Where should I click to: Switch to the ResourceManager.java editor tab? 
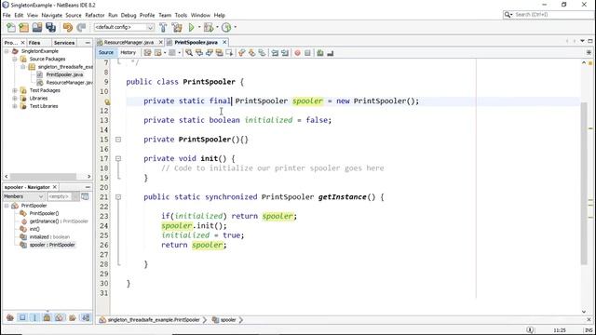pos(129,42)
